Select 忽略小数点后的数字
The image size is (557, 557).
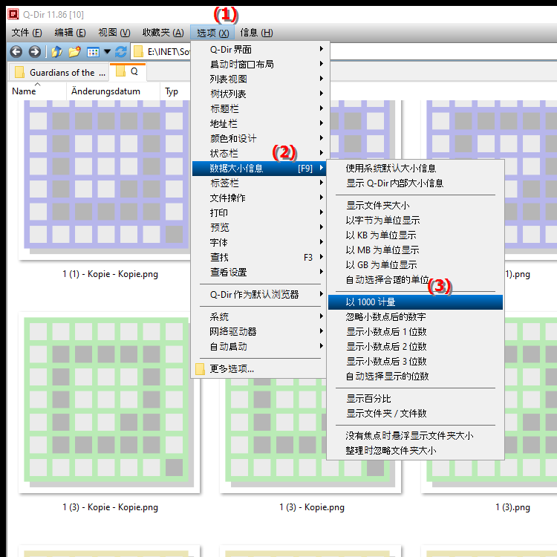[415, 317]
